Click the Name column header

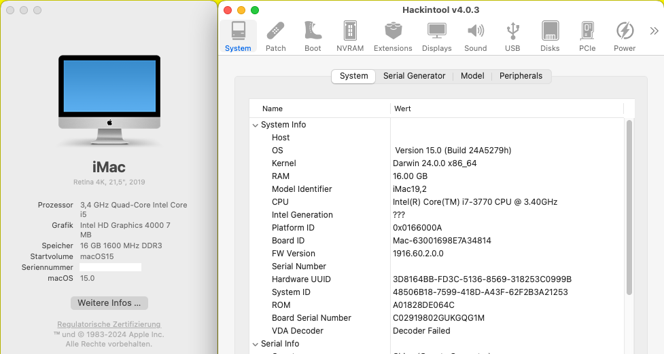(x=319, y=109)
